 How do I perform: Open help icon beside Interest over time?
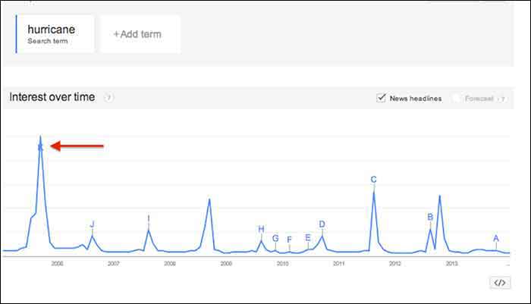pos(109,98)
